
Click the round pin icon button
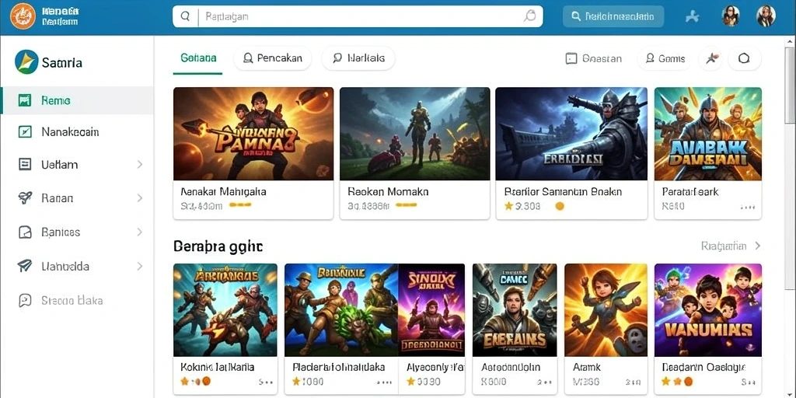710,58
